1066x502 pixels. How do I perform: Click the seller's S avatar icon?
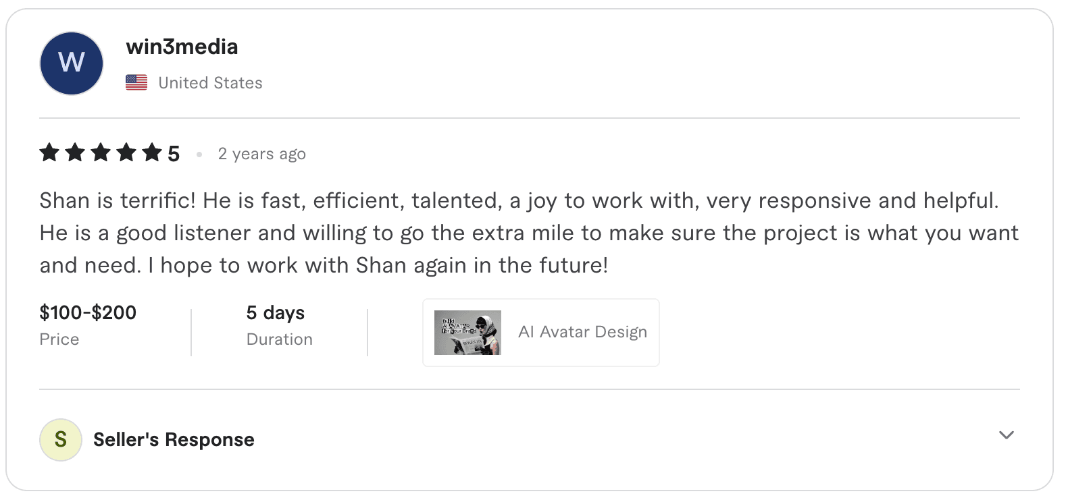point(61,439)
